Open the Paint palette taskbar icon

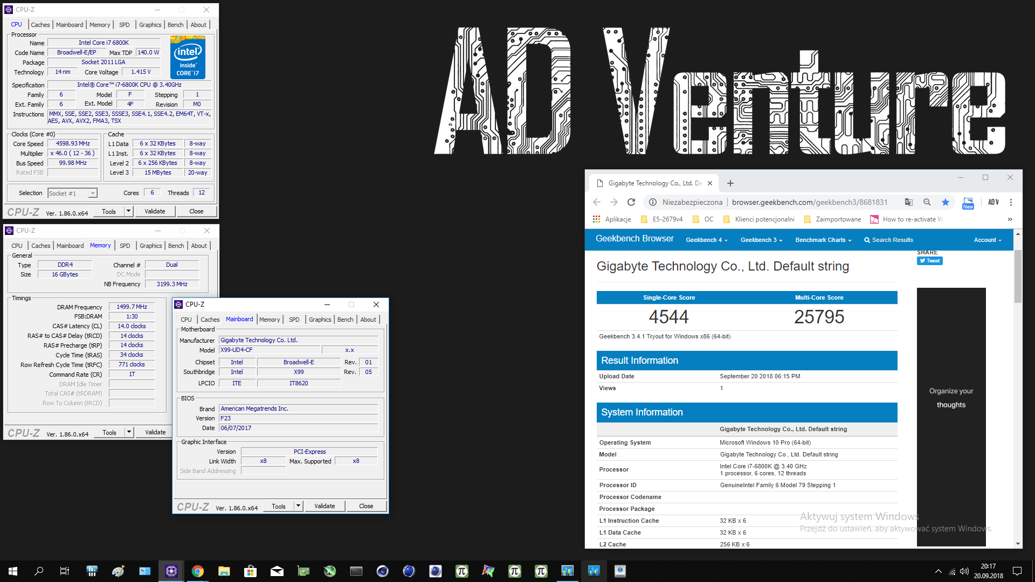(x=118, y=571)
